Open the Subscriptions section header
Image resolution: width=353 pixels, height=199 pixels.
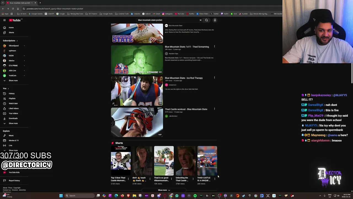coord(10,41)
